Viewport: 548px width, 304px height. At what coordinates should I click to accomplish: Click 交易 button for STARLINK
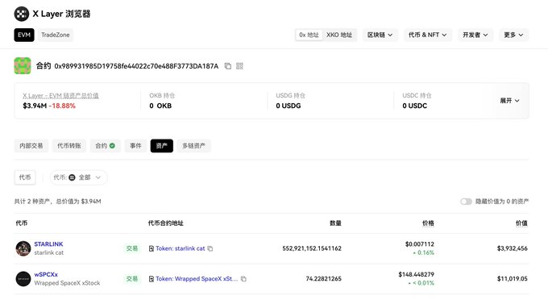point(131,248)
